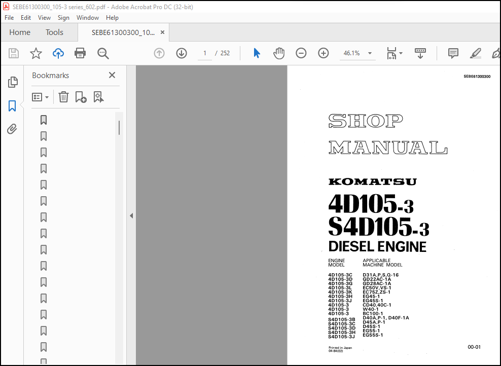Open the File menu

coord(9,18)
